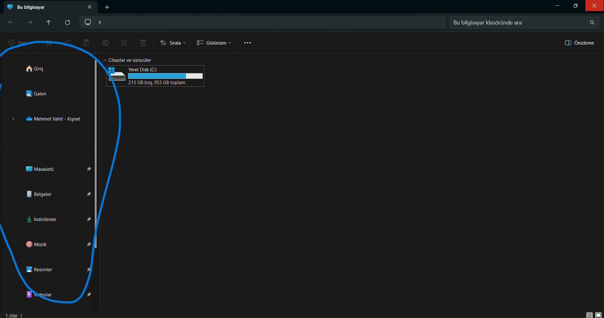604x318 pixels.
Task: Click the computer icon in address bar
Action: click(88, 22)
